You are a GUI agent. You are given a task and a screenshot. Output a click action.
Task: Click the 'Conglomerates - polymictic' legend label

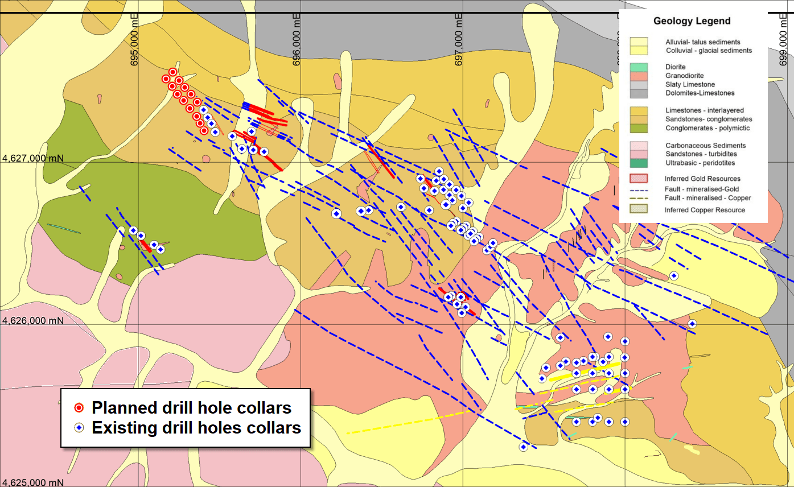707,128
